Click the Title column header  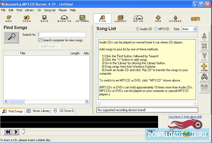[x=42, y=53]
